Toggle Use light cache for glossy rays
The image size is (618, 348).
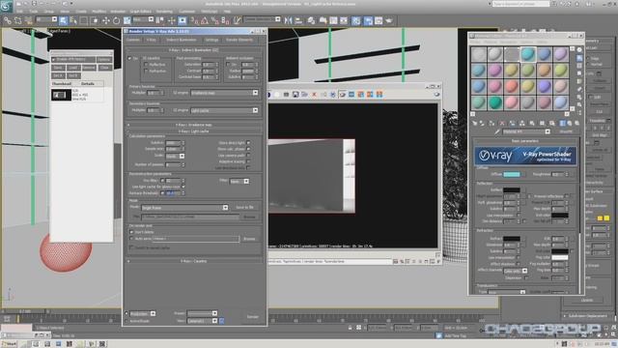pos(183,187)
